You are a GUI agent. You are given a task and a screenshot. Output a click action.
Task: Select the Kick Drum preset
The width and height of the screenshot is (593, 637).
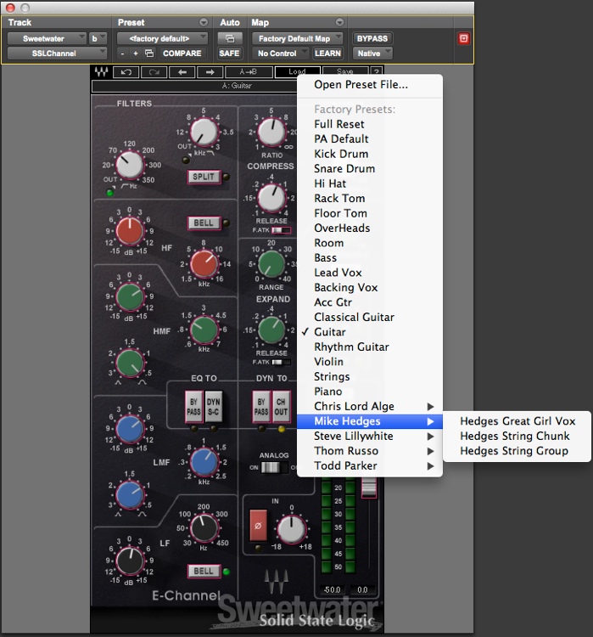coord(370,154)
